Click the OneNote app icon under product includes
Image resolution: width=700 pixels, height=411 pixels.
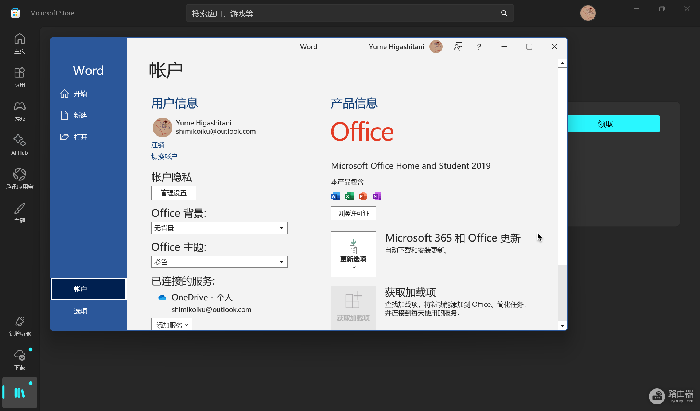coord(377,196)
